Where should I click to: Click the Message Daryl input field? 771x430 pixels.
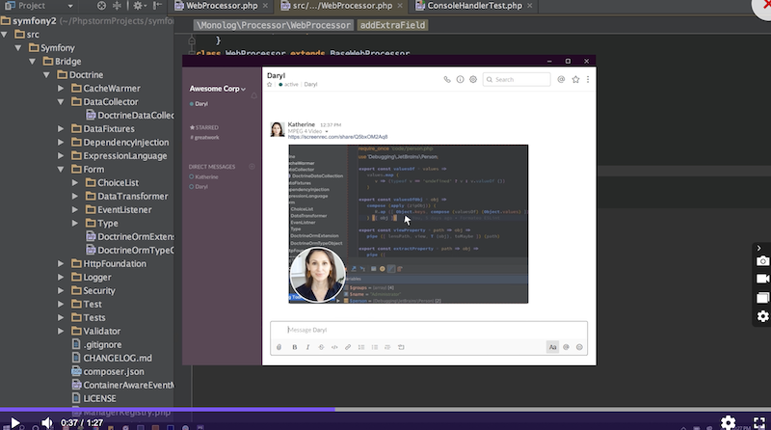tap(428, 330)
